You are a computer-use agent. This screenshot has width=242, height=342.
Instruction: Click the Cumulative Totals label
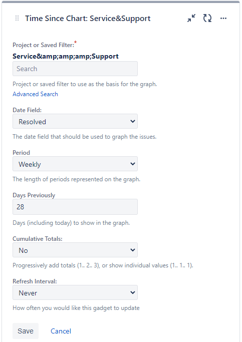point(38,239)
